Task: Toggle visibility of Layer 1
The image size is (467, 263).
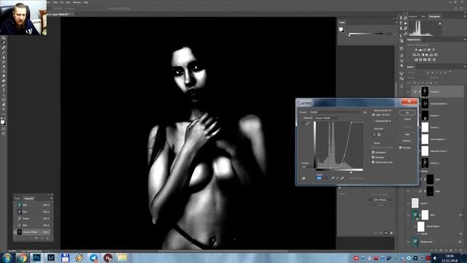Action: click(x=409, y=203)
